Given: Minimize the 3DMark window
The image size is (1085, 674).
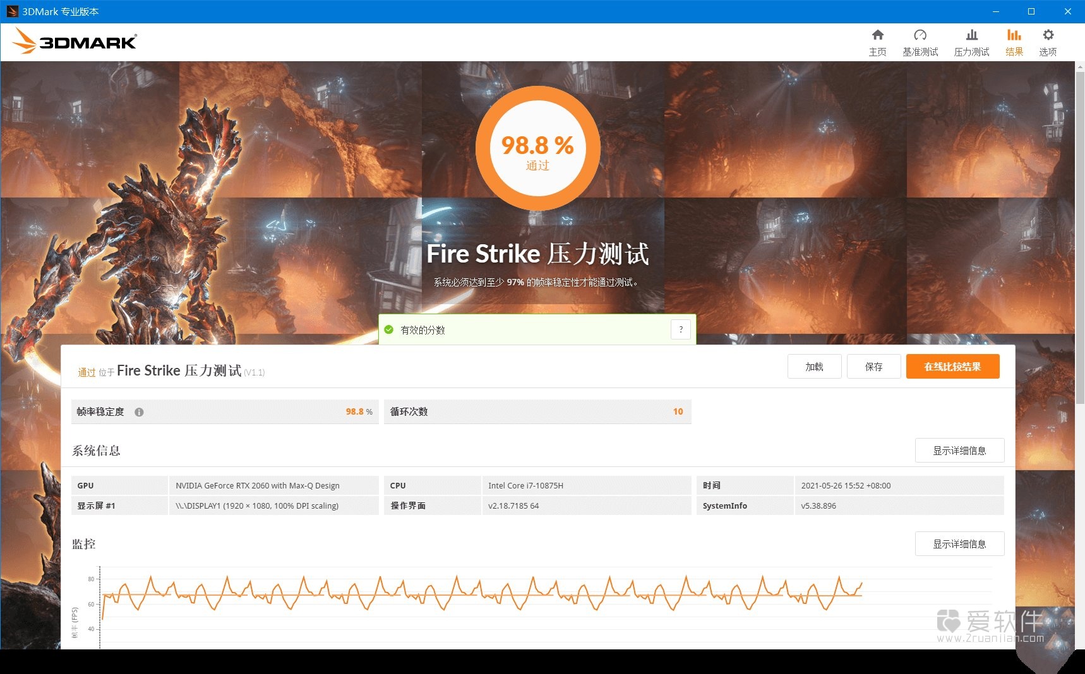Looking at the screenshot, I should [995, 11].
